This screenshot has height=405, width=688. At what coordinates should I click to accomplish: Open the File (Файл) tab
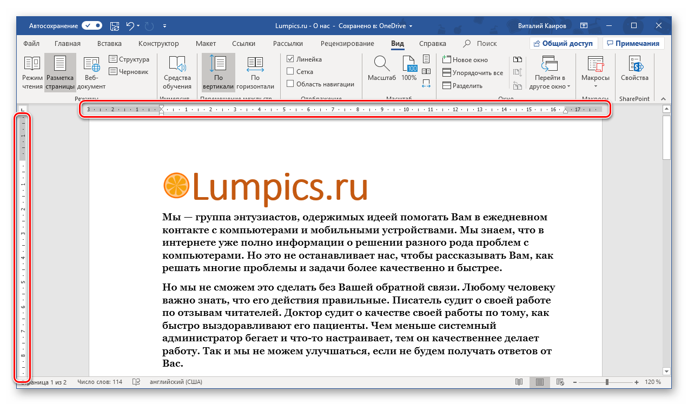pos(31,44)
